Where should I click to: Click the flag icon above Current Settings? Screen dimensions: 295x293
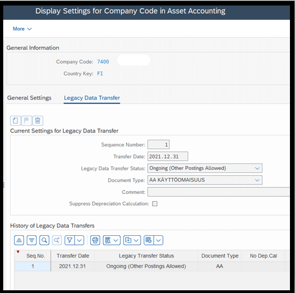point(27,120)
